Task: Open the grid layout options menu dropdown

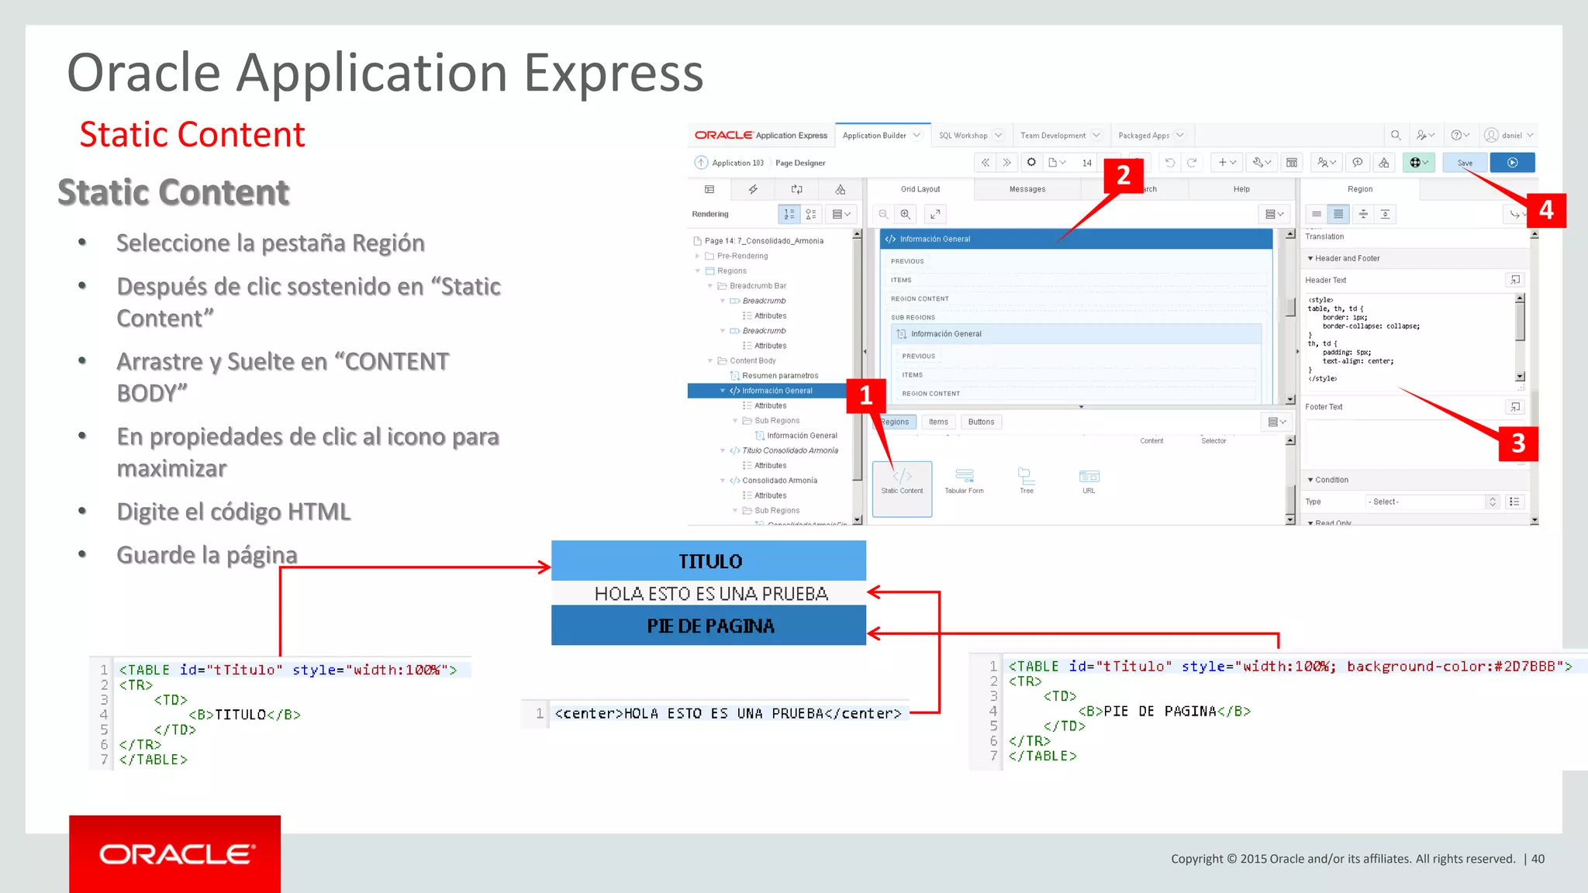Action: (1275, 214)
